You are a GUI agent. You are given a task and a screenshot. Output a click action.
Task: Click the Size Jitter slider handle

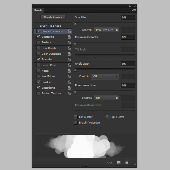pos(75,24)
